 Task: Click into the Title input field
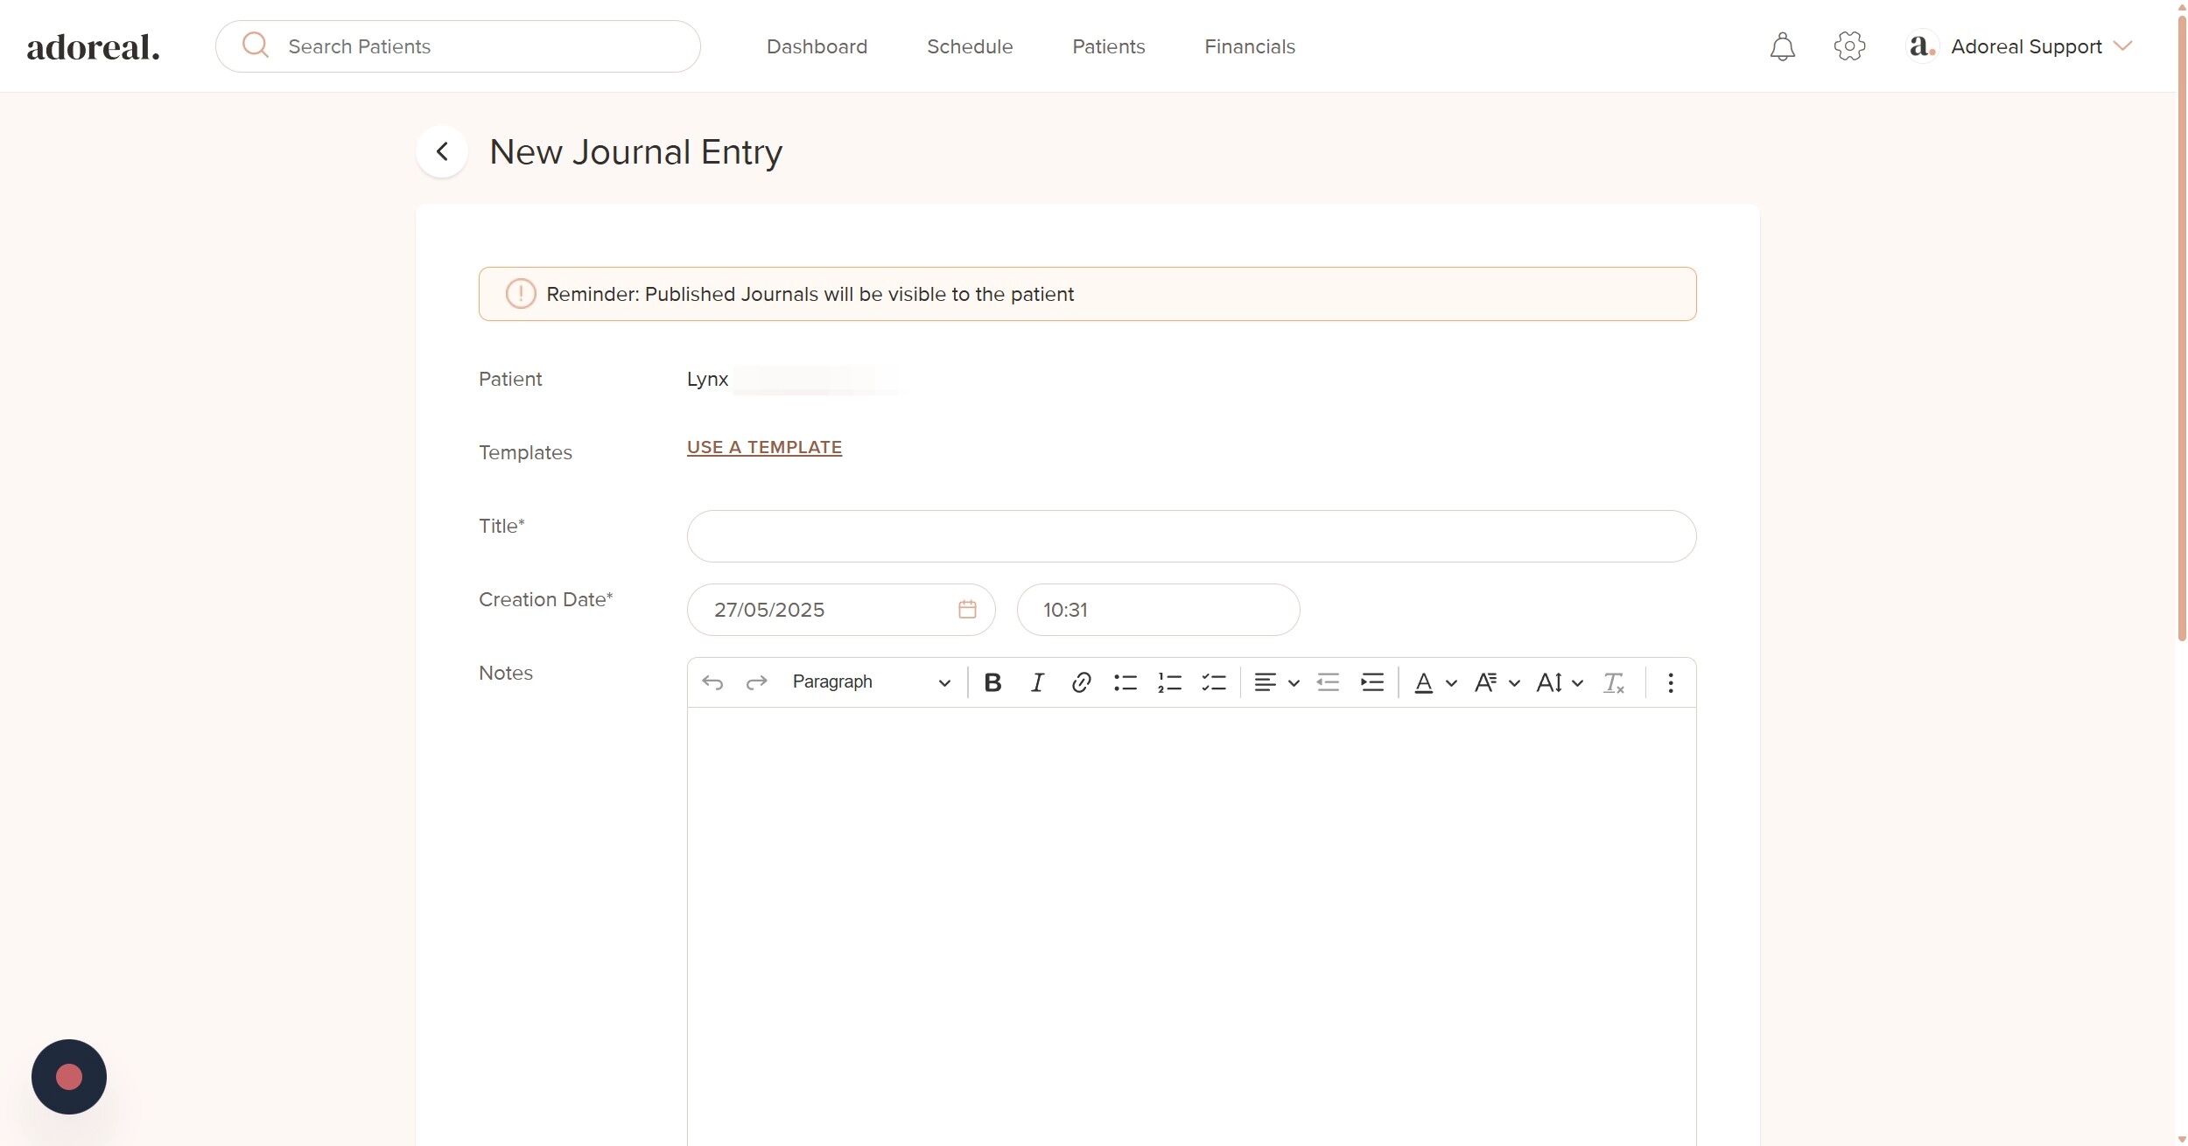pyautogui.click(x=1191, y=536)
